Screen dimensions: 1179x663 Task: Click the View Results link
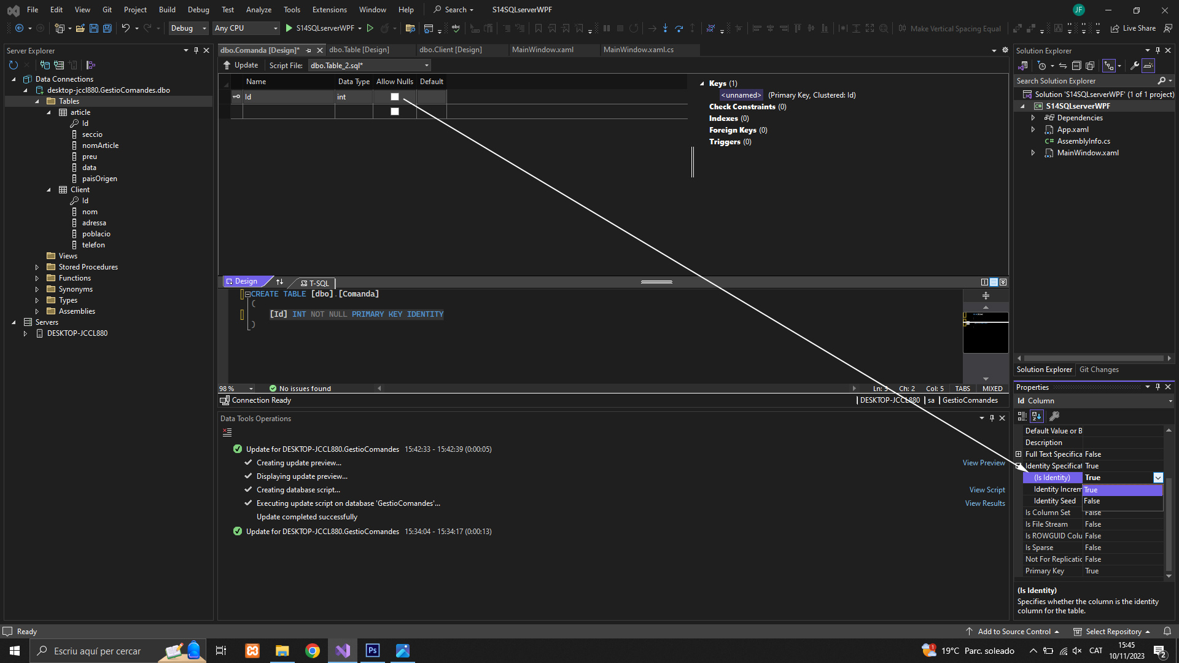[x=984, y=503]
